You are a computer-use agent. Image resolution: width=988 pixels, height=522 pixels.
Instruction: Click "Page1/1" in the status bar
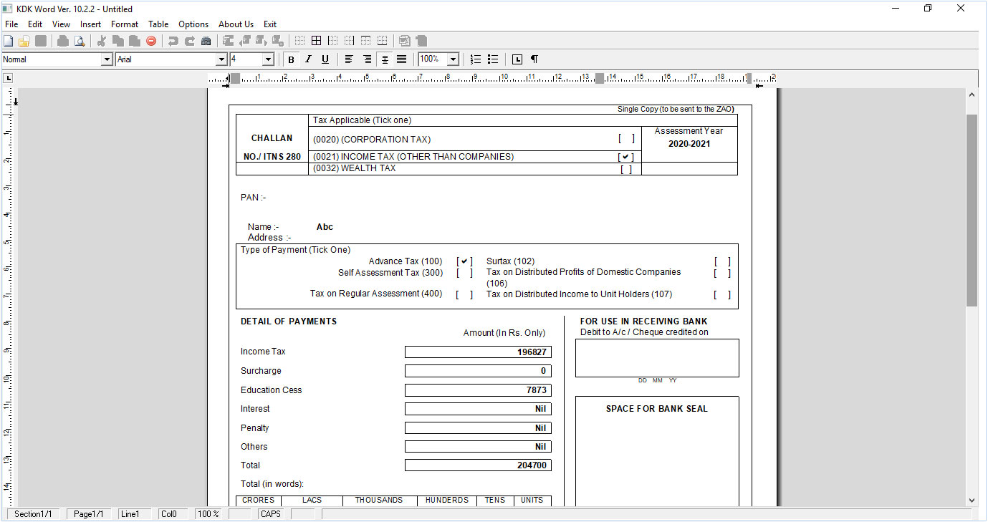89,514
